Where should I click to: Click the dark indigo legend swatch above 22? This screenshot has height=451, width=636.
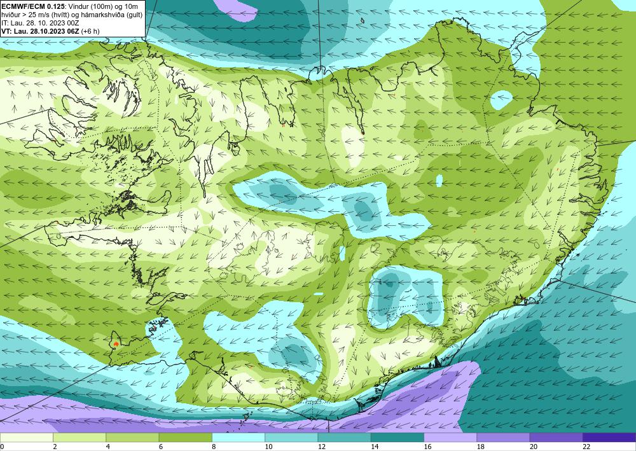coord(609,438)
